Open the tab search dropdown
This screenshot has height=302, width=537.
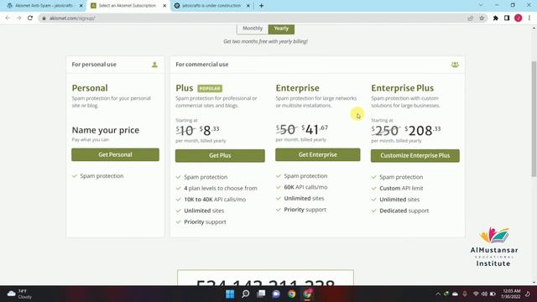[x=481, y=6]
